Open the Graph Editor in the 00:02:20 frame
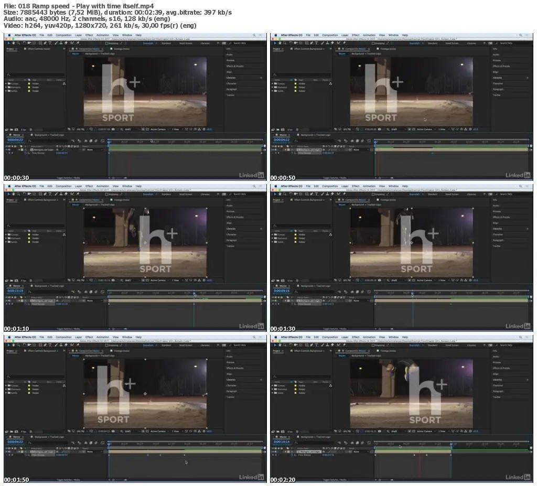This screenshot has height=486, width=537. [x=369, y=442]
